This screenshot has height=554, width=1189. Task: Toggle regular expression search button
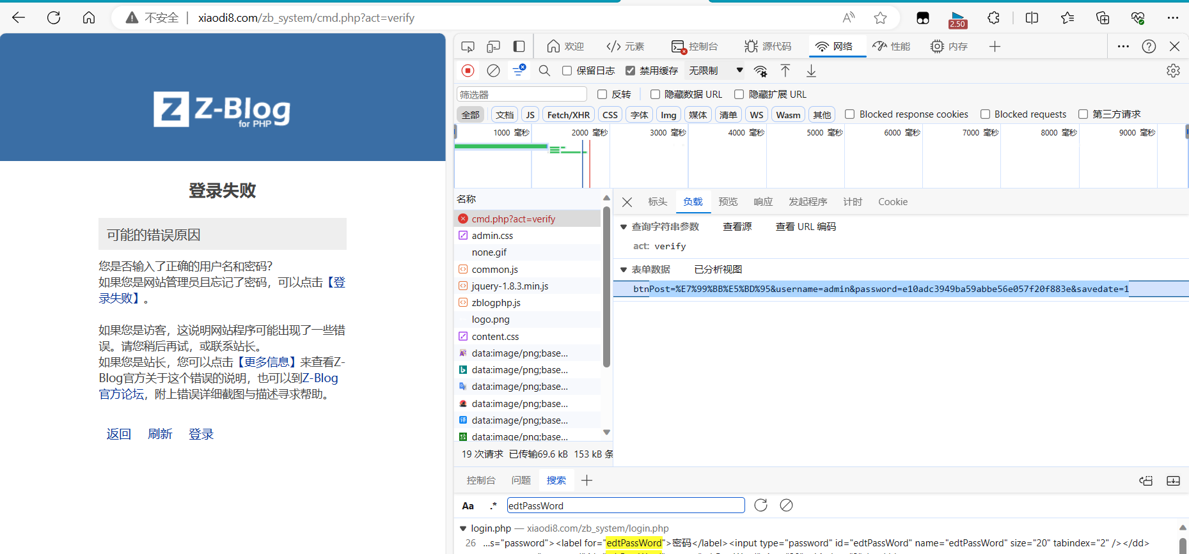click(493, 505)
